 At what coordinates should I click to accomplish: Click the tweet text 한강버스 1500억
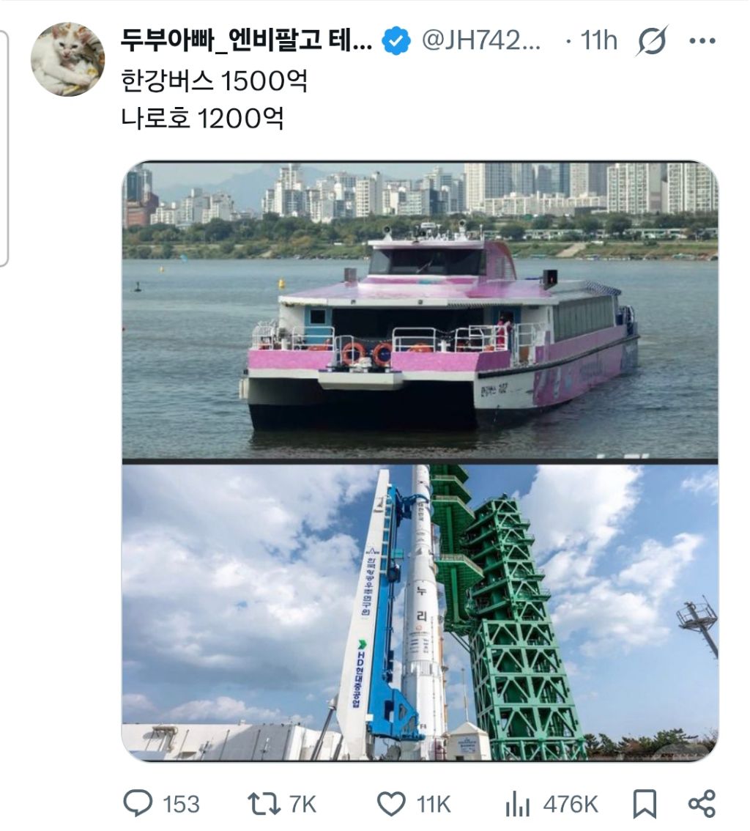pos(214,81)
